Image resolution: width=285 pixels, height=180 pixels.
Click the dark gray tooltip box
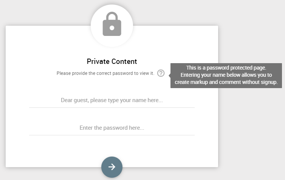[x=226, y=76]
